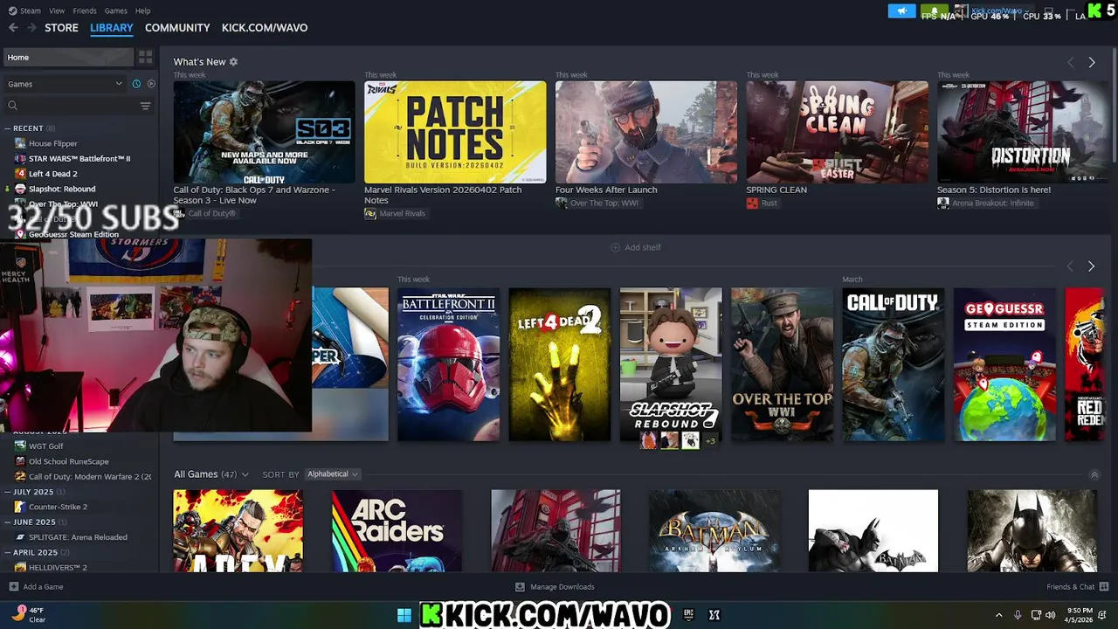1118x629 pixels.
Task: Open the green notifications bell
Action: (934, 11)
